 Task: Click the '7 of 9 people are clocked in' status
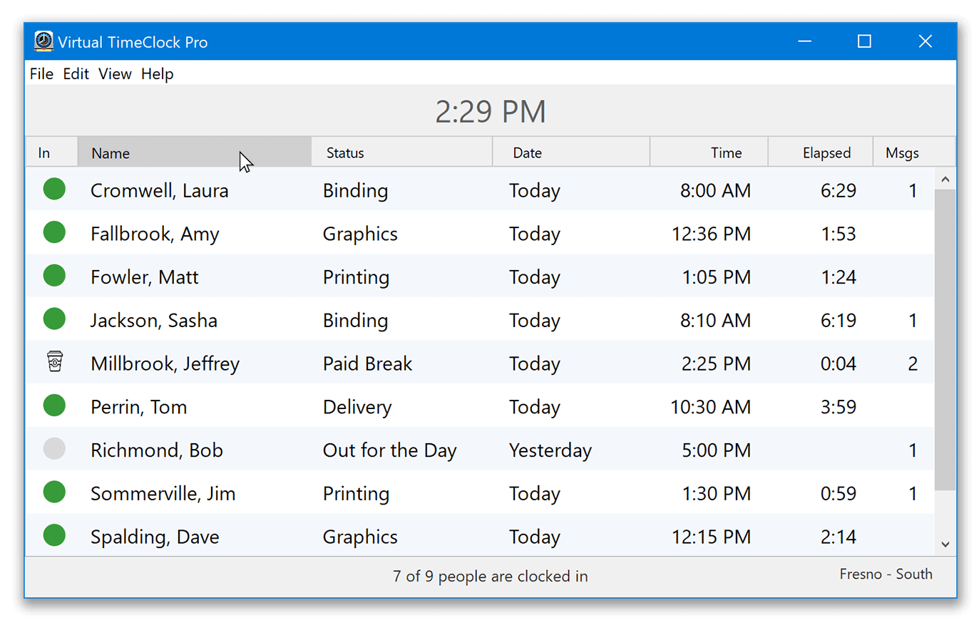pyautogui.click(x=491, y=577)
